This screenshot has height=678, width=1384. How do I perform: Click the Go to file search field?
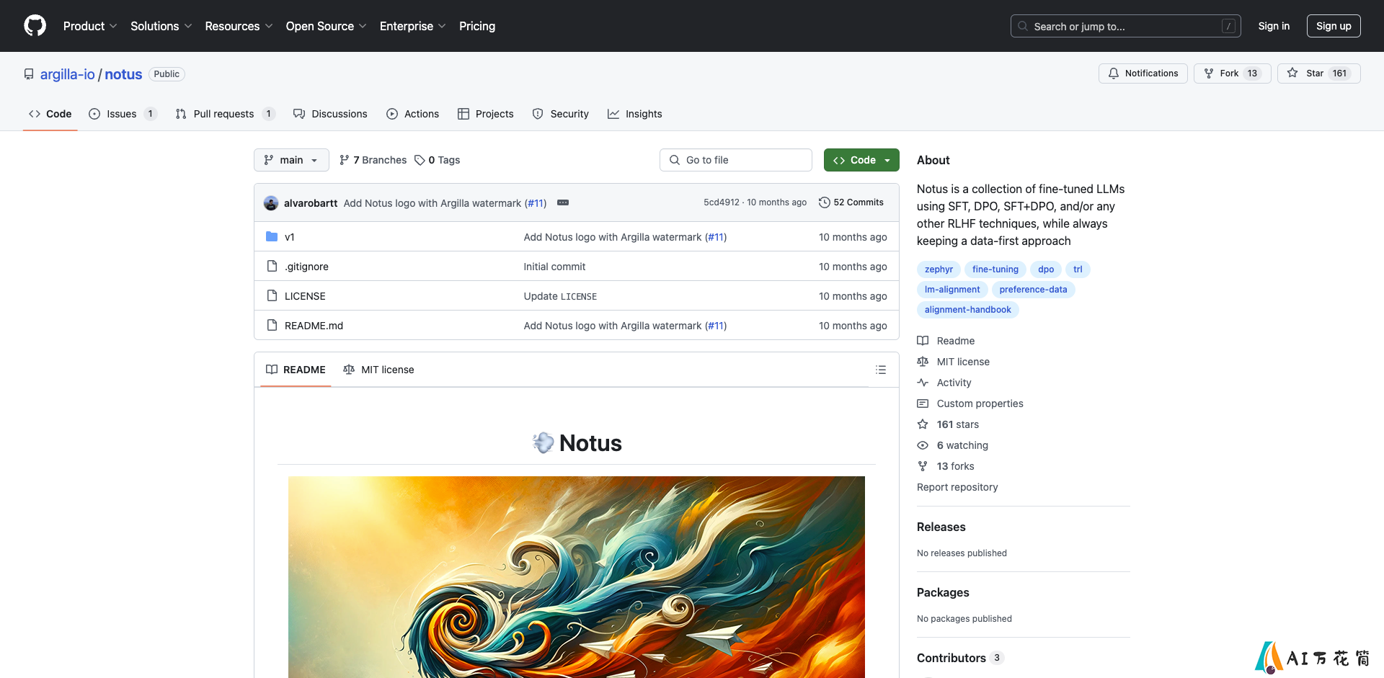(x=736, y=160)
